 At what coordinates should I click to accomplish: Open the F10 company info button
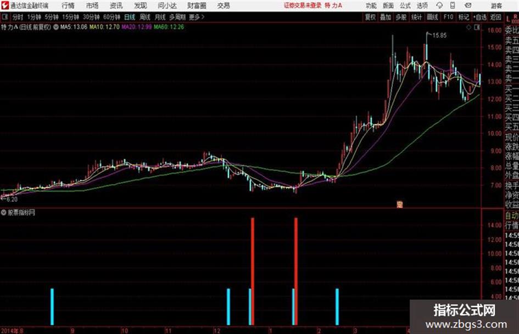(448, 17)
